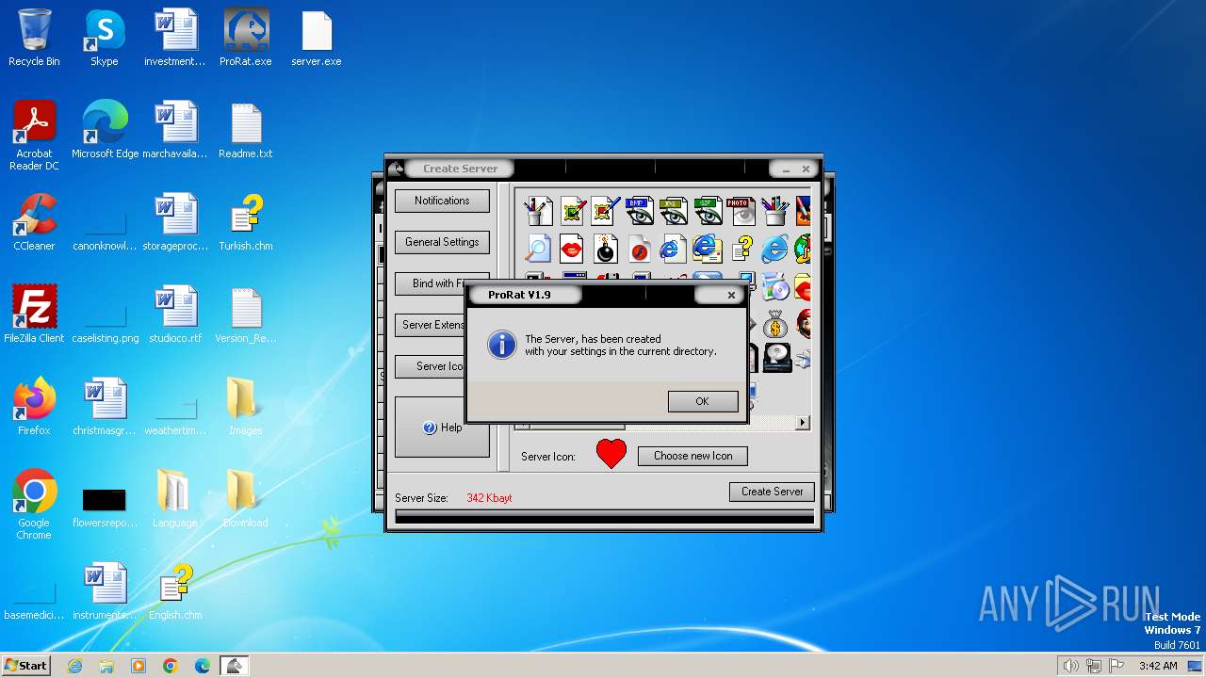Click the Help button
Screen dimensions: 1206x678
click(442, 428)
